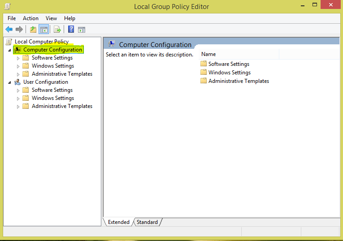Maximize the Local Group Policy Editor window
Image resolution: width=343 pixels, height=241 pixels.
point(315,5)
